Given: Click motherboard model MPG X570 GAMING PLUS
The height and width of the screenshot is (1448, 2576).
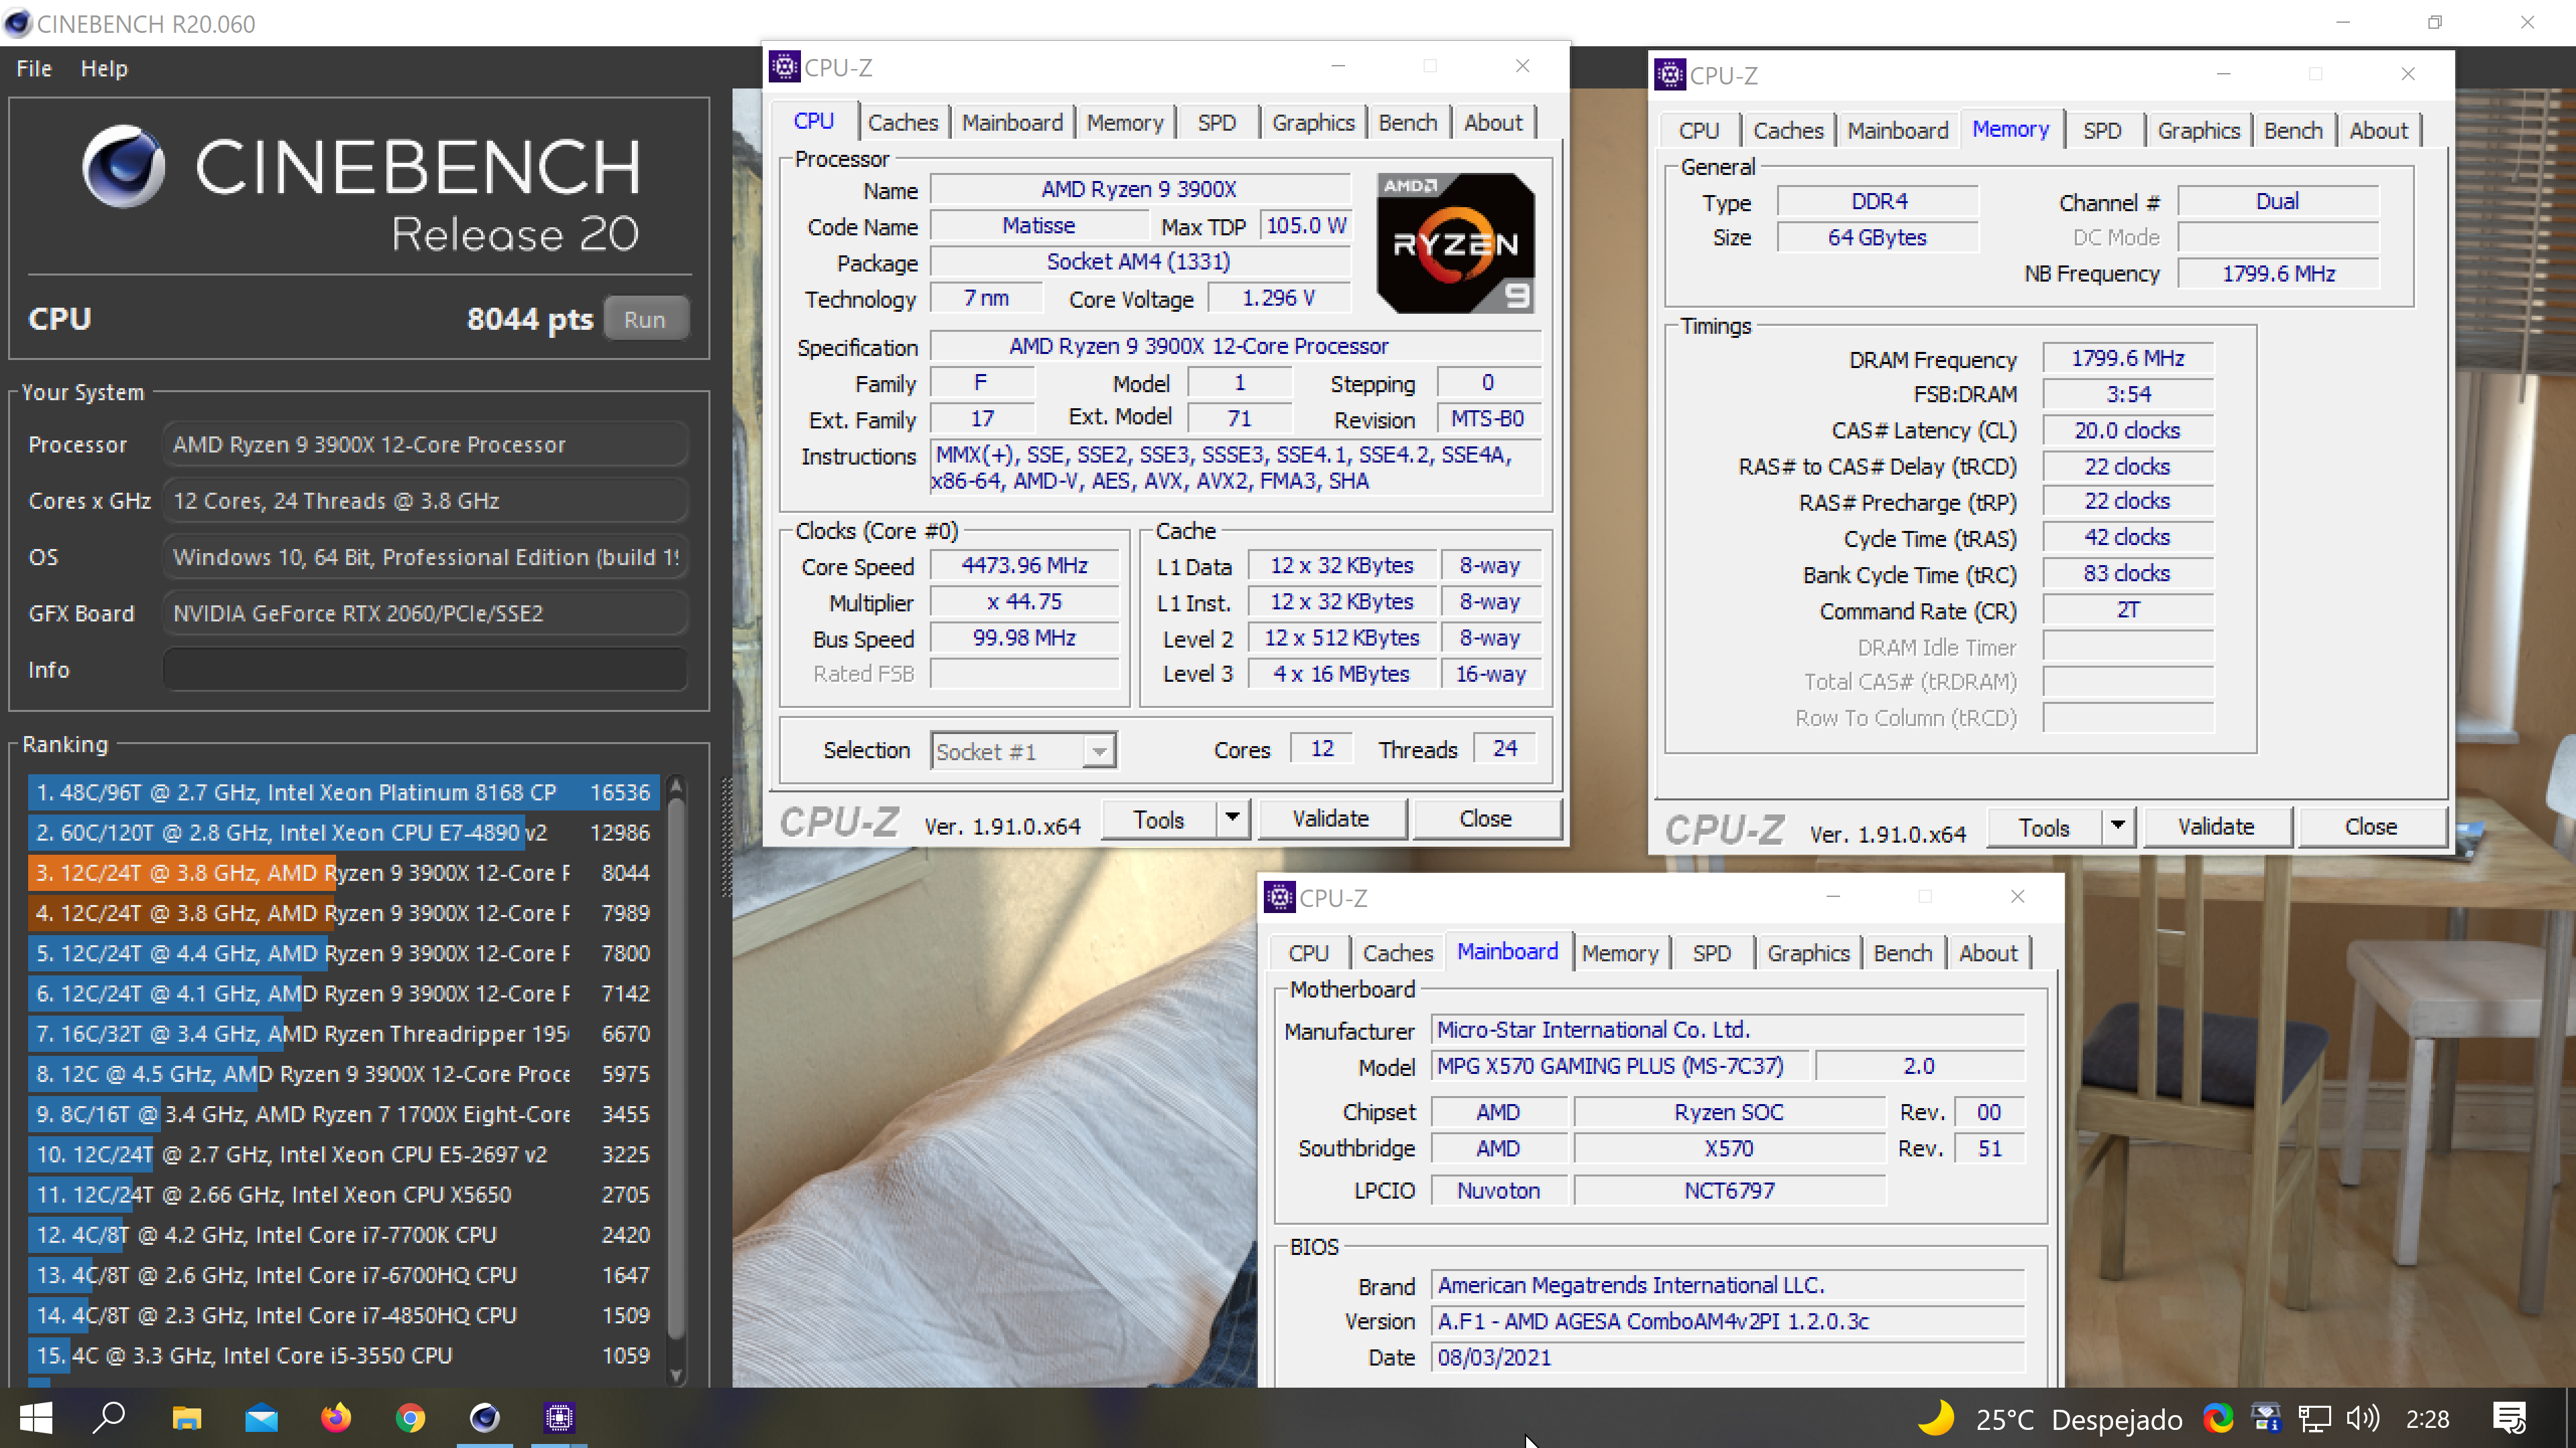Looking at the screenshot, I should click(x=1620, y=1065).
